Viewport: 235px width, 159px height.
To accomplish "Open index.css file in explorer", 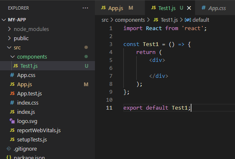I will tap(47, 103).
